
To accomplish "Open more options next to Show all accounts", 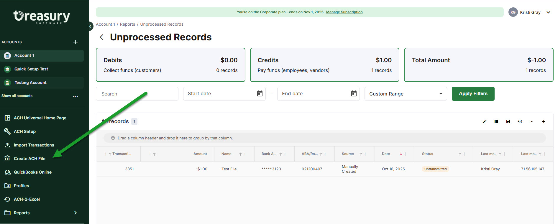I will (76, 96).
